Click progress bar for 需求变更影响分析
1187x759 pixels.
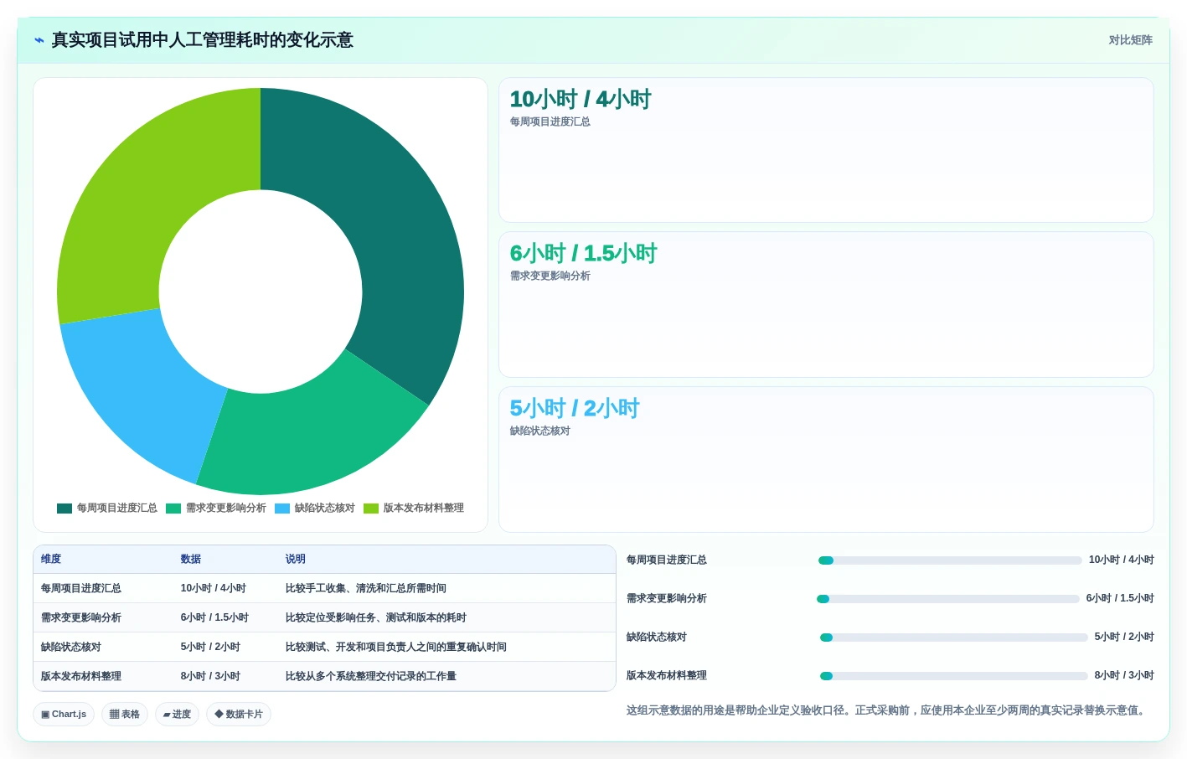point(948,599)
